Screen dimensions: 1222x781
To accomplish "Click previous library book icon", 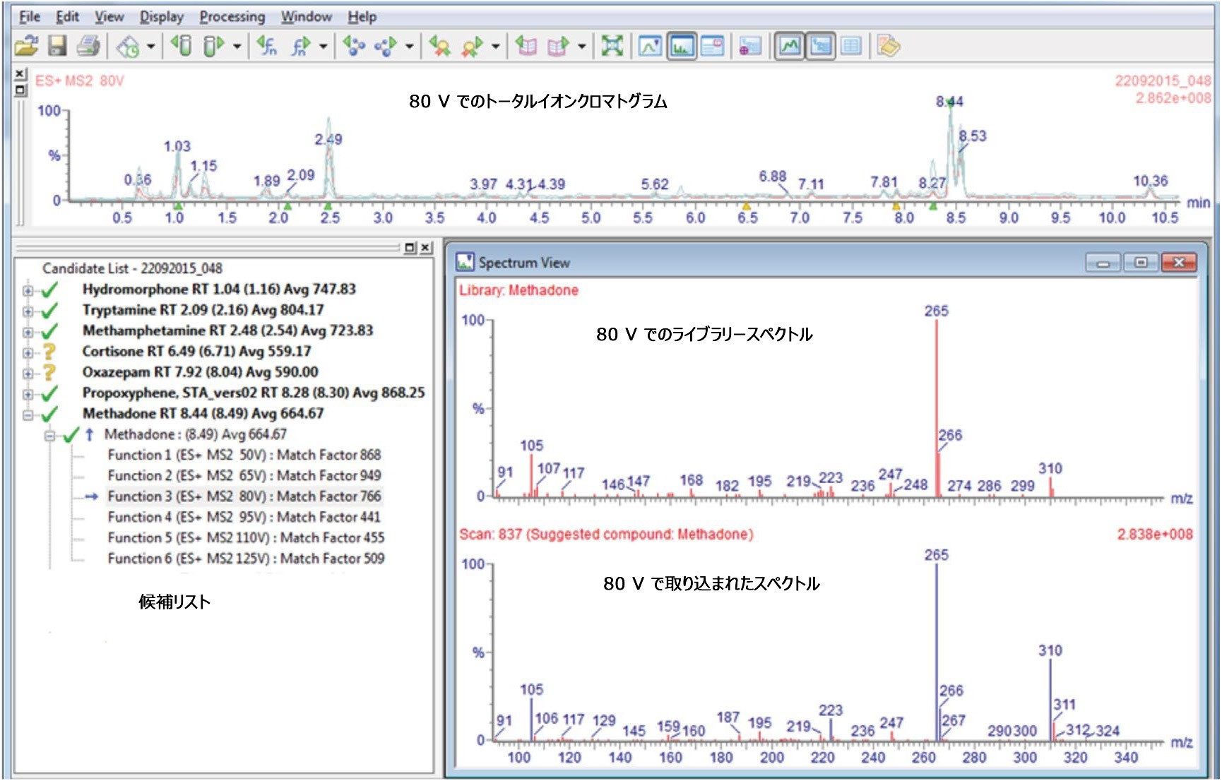I will (526, 47).
